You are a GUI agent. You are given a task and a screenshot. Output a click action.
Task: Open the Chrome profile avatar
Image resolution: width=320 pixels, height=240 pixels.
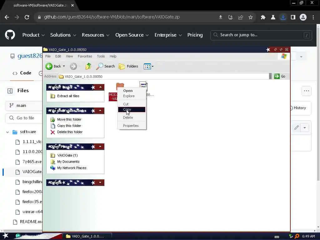303,17
